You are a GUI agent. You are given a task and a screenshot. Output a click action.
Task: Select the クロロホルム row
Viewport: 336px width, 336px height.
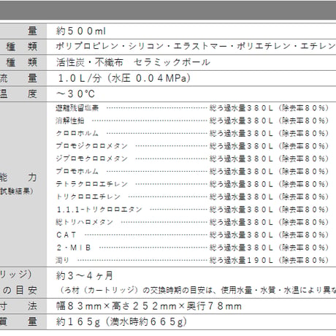[192, 134]
